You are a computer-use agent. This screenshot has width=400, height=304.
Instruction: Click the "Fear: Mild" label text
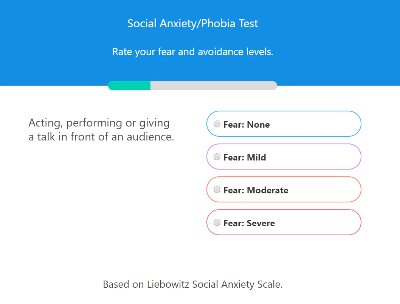pyautogui.click(x=245, y=157)
